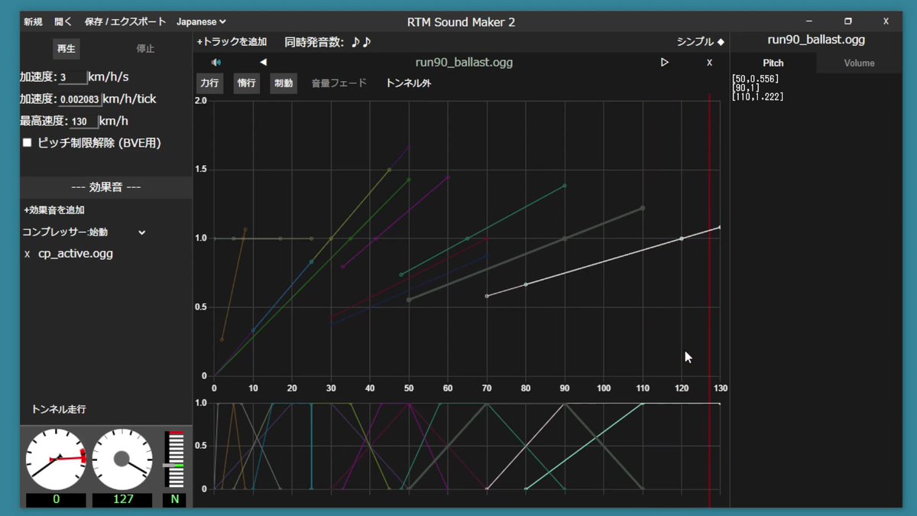917x516 pixels.
Task: Click the readout showing 0 under speedometer
Action: click(56, 499)
